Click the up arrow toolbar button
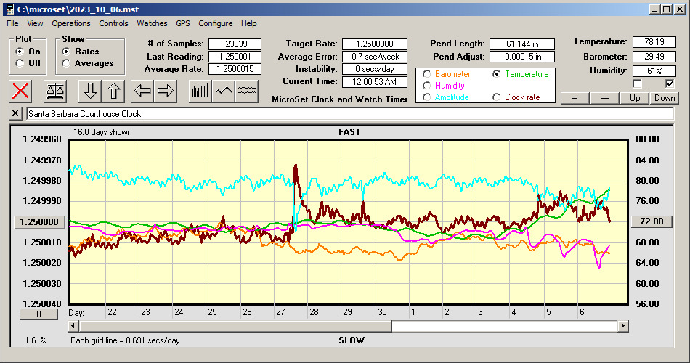 (113, 91)
